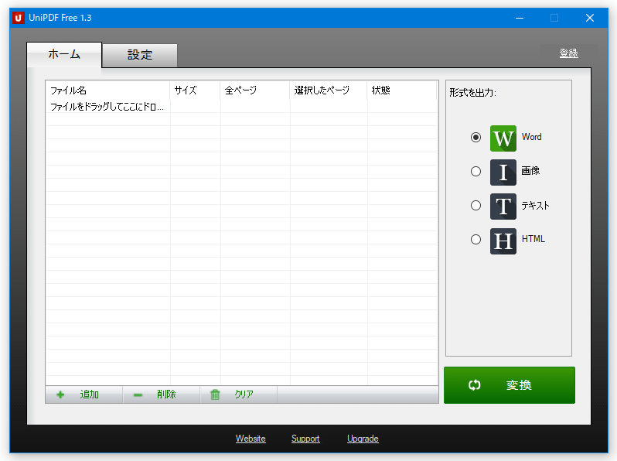Image resolution: width=617 pixels, height=461 pixels.
Task: Select the HTML output radio button
Action: [x=476, y=239]
